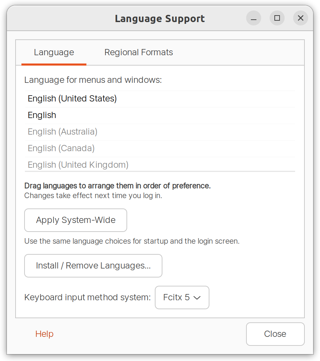The image size is (320, 361).
Task: Select the English language entry
Action: point(42,115)
